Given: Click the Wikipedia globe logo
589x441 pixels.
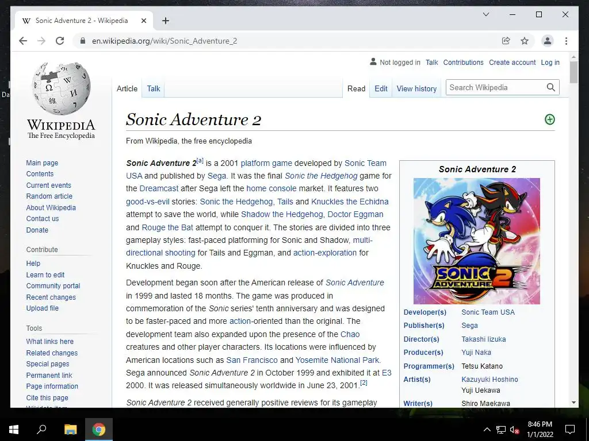Looking at the screenshot, I should (61, 88).
